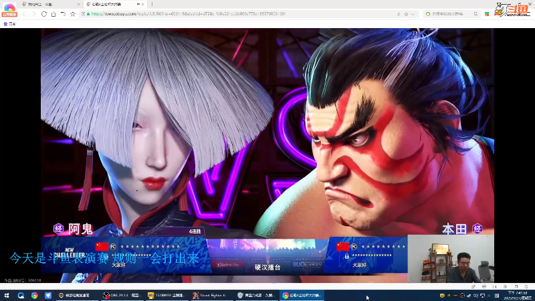The image size is (535, 301).
Task: Click the green padlock security icon
Action: (x=88, y=14)
